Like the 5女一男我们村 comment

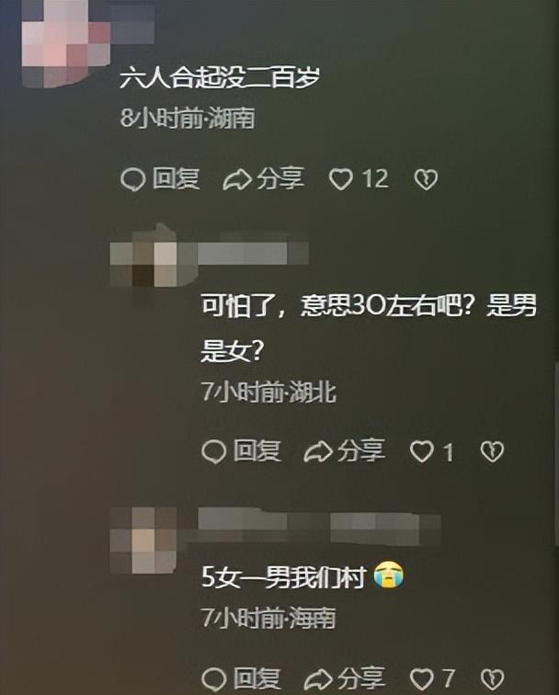[422, 679]
